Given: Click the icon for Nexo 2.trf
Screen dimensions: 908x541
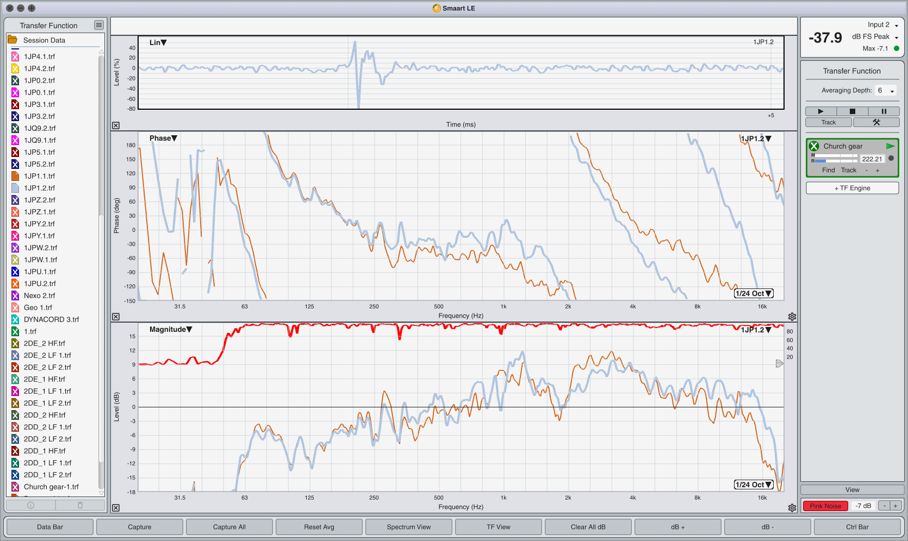Looking at the screenshot, I should click(15, 295).
